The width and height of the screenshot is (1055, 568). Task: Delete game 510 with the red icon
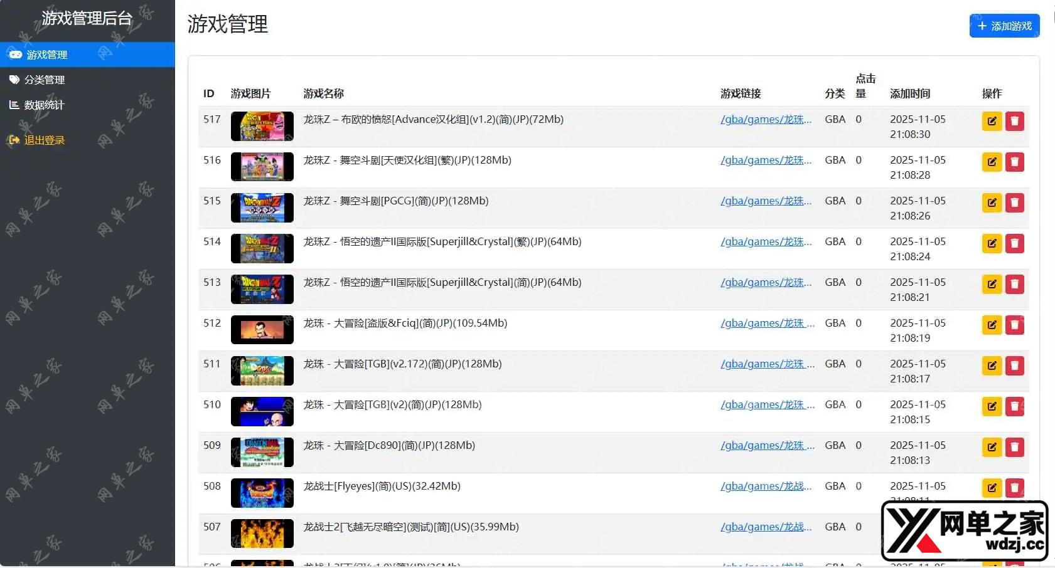pos(1014,407)
